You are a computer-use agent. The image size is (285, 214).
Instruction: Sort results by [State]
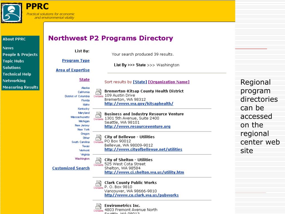click(140, 82)
